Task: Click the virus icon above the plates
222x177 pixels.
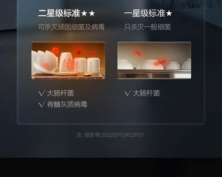Action: coord(55,50)
